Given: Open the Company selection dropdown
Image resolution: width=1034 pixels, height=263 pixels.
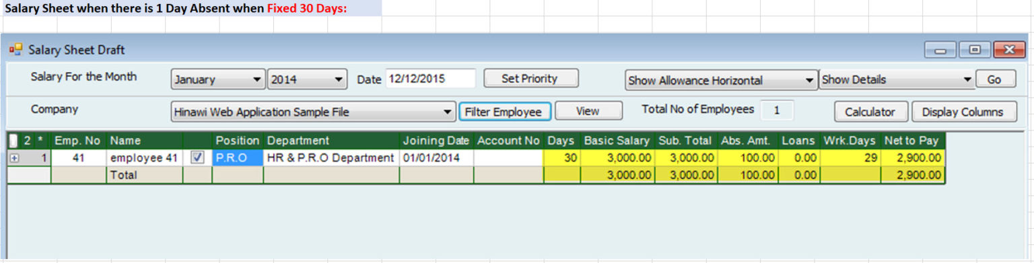Looking at the screenshot, I should click(314, 112).
